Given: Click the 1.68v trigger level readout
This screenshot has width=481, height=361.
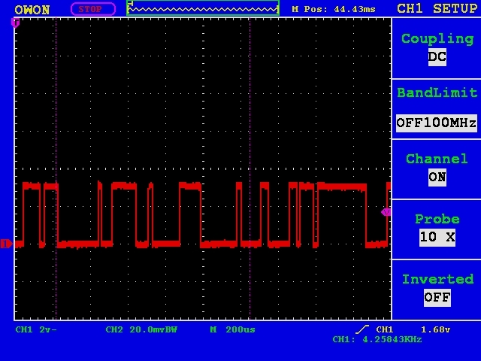Looking at the screenshot, I should point(435,329).
